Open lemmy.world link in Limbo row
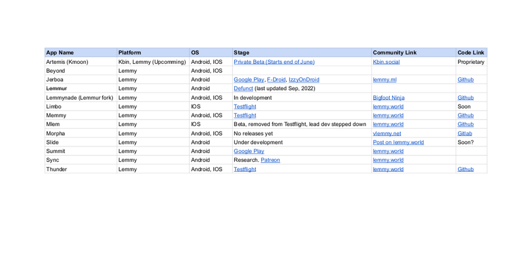Screen dimensions: 532x279 pyautogui.click(x=388, y=106)
